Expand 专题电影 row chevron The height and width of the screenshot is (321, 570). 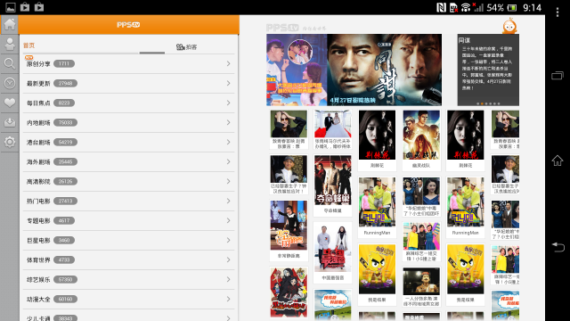228,220
